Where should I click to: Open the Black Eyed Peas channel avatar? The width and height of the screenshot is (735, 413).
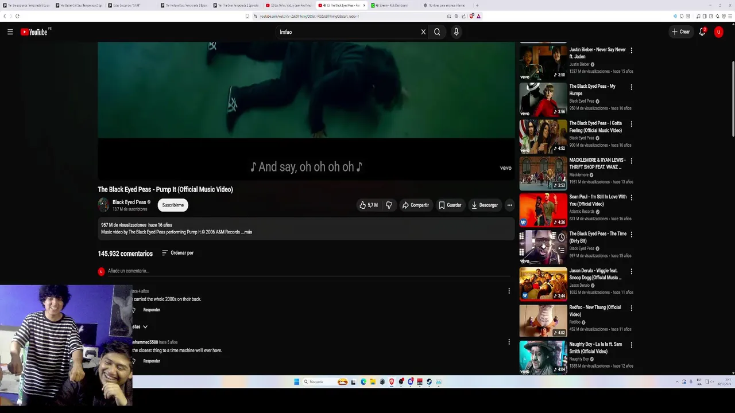pyautogui.click(x=103, y=205)
